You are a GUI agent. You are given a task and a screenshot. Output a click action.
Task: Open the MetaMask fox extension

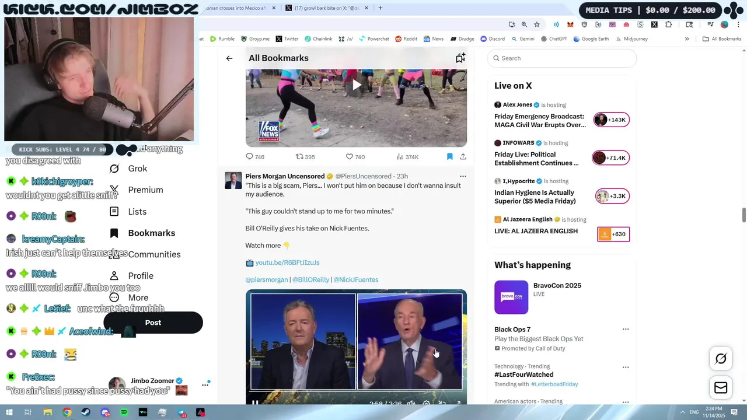pos(570,24)
